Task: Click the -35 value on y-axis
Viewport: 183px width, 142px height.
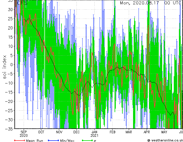Action: click(9, 129)
